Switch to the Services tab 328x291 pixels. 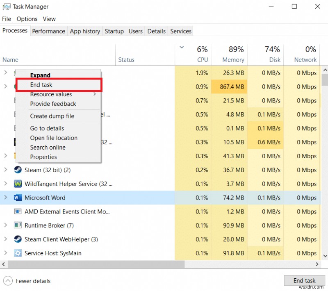coord(180,31)
